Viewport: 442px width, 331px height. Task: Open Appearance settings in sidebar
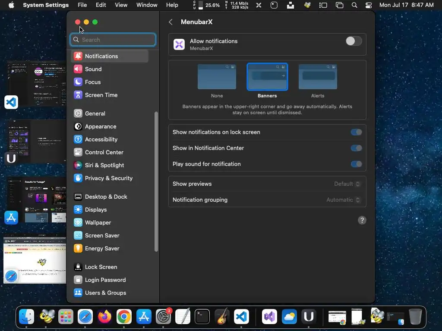coord(110,126)
